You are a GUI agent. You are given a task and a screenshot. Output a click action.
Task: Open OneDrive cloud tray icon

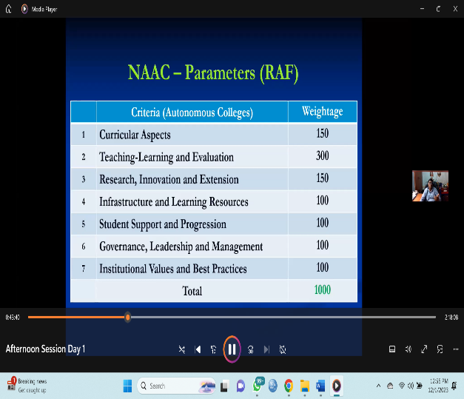[x=390, y=386]
